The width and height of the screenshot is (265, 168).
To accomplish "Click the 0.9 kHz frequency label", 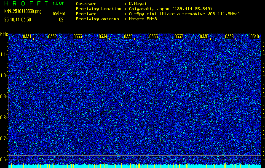I will coord(4,96).
